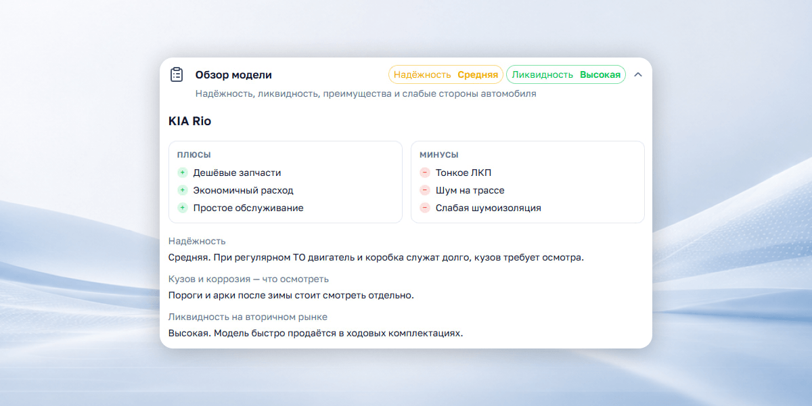Click the clipboard icon beside Обзор модели
This screenshot has height=406, width=812.
177,74
